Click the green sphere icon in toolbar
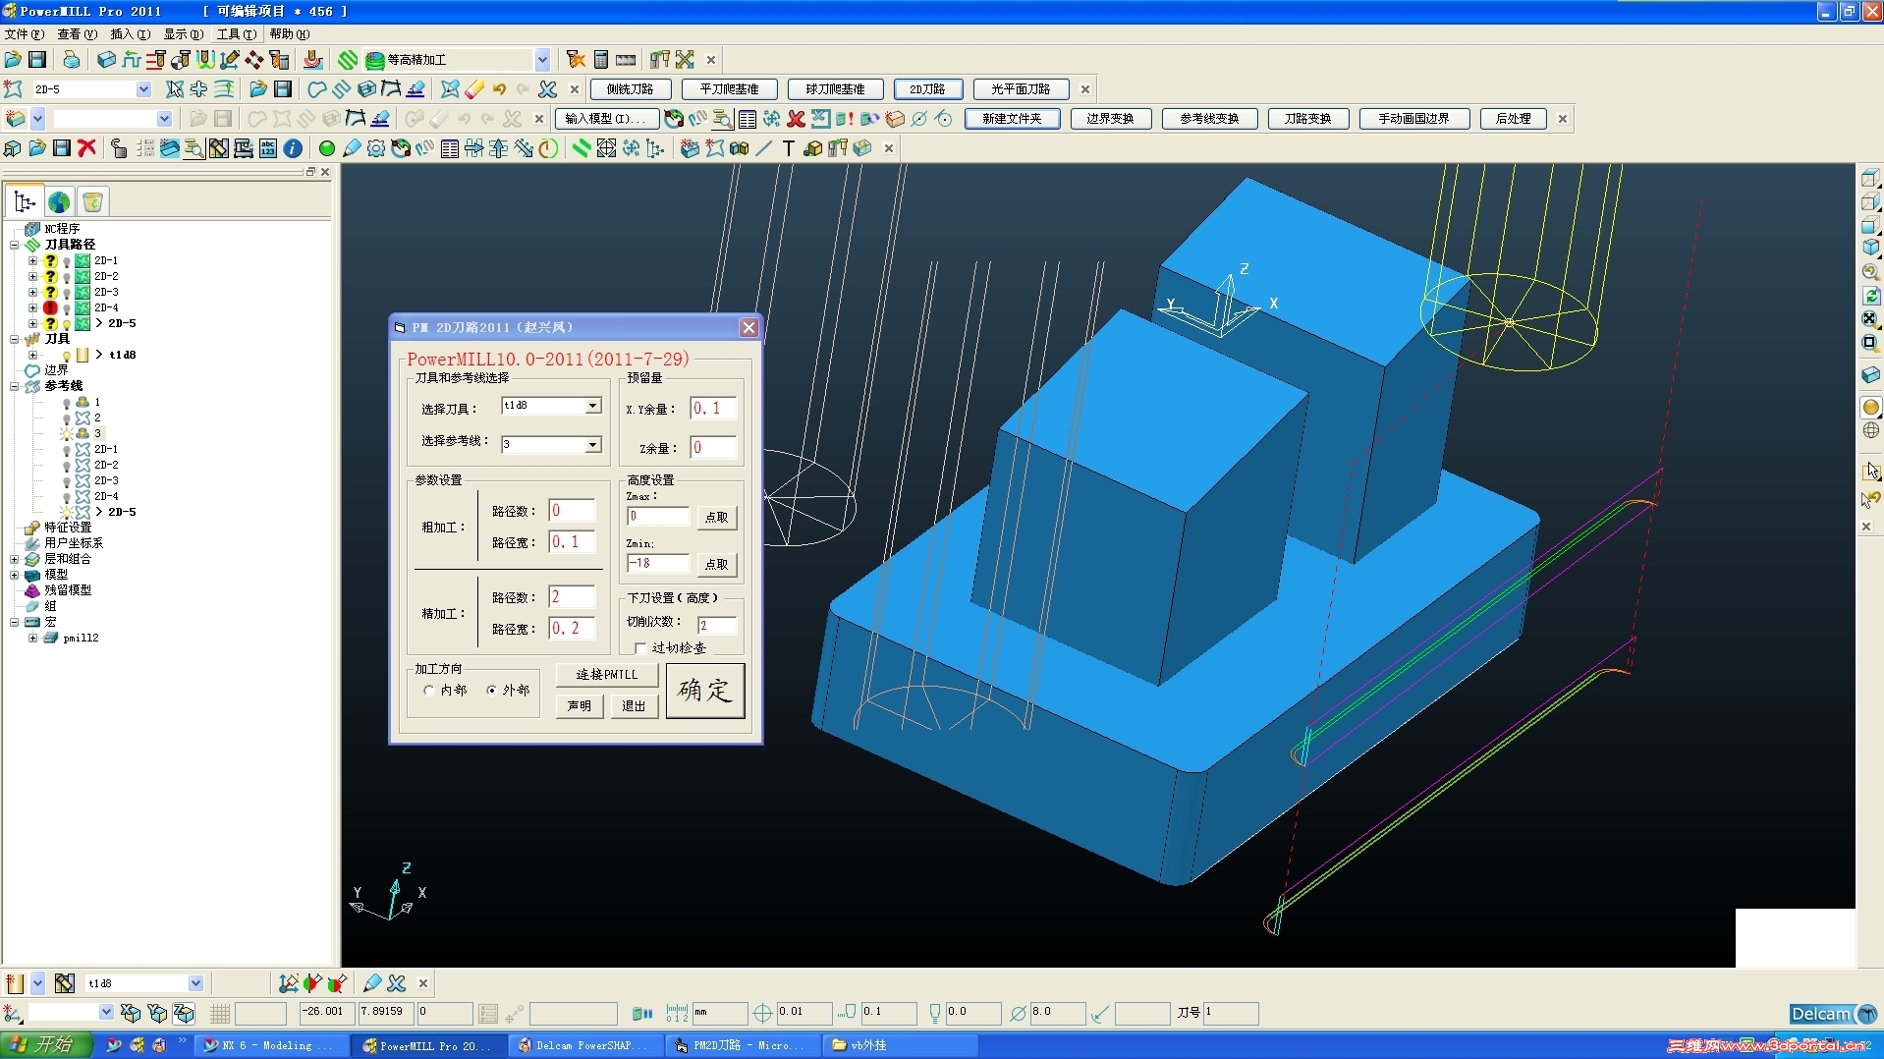The width and height of the screenshot is (1884, 1059). [x=327, y=148]
